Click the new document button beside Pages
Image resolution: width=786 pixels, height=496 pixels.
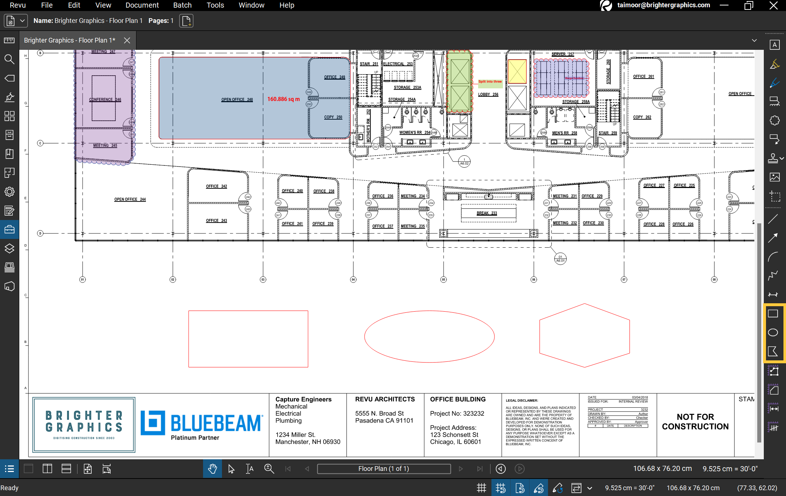[x=186, y=21]
